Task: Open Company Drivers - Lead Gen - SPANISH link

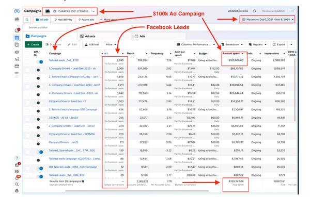Action: pos(72,134)
